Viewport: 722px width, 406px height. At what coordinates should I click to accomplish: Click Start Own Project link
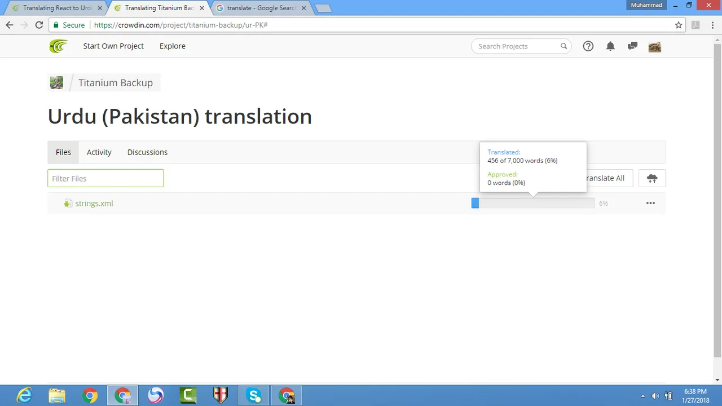tap(113, 46)
